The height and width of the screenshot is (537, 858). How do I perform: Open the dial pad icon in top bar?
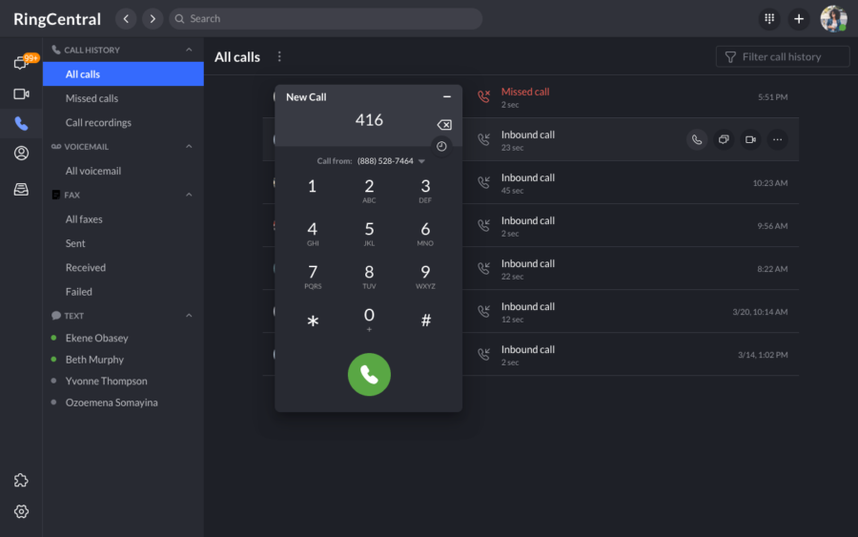769,19
